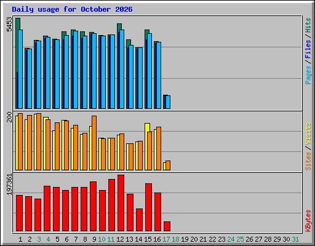The height and width of the screenshot is (246, 315).
Task: Click green day number 31 on the axis
Action: pyautogui.click(x=295, y=239)
